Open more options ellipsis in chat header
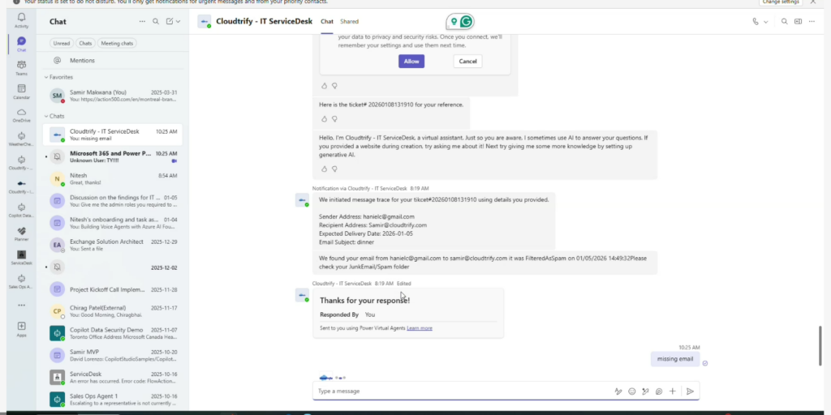Image resolution: width=831 pixels, height=415 pixels. (812, 22)
